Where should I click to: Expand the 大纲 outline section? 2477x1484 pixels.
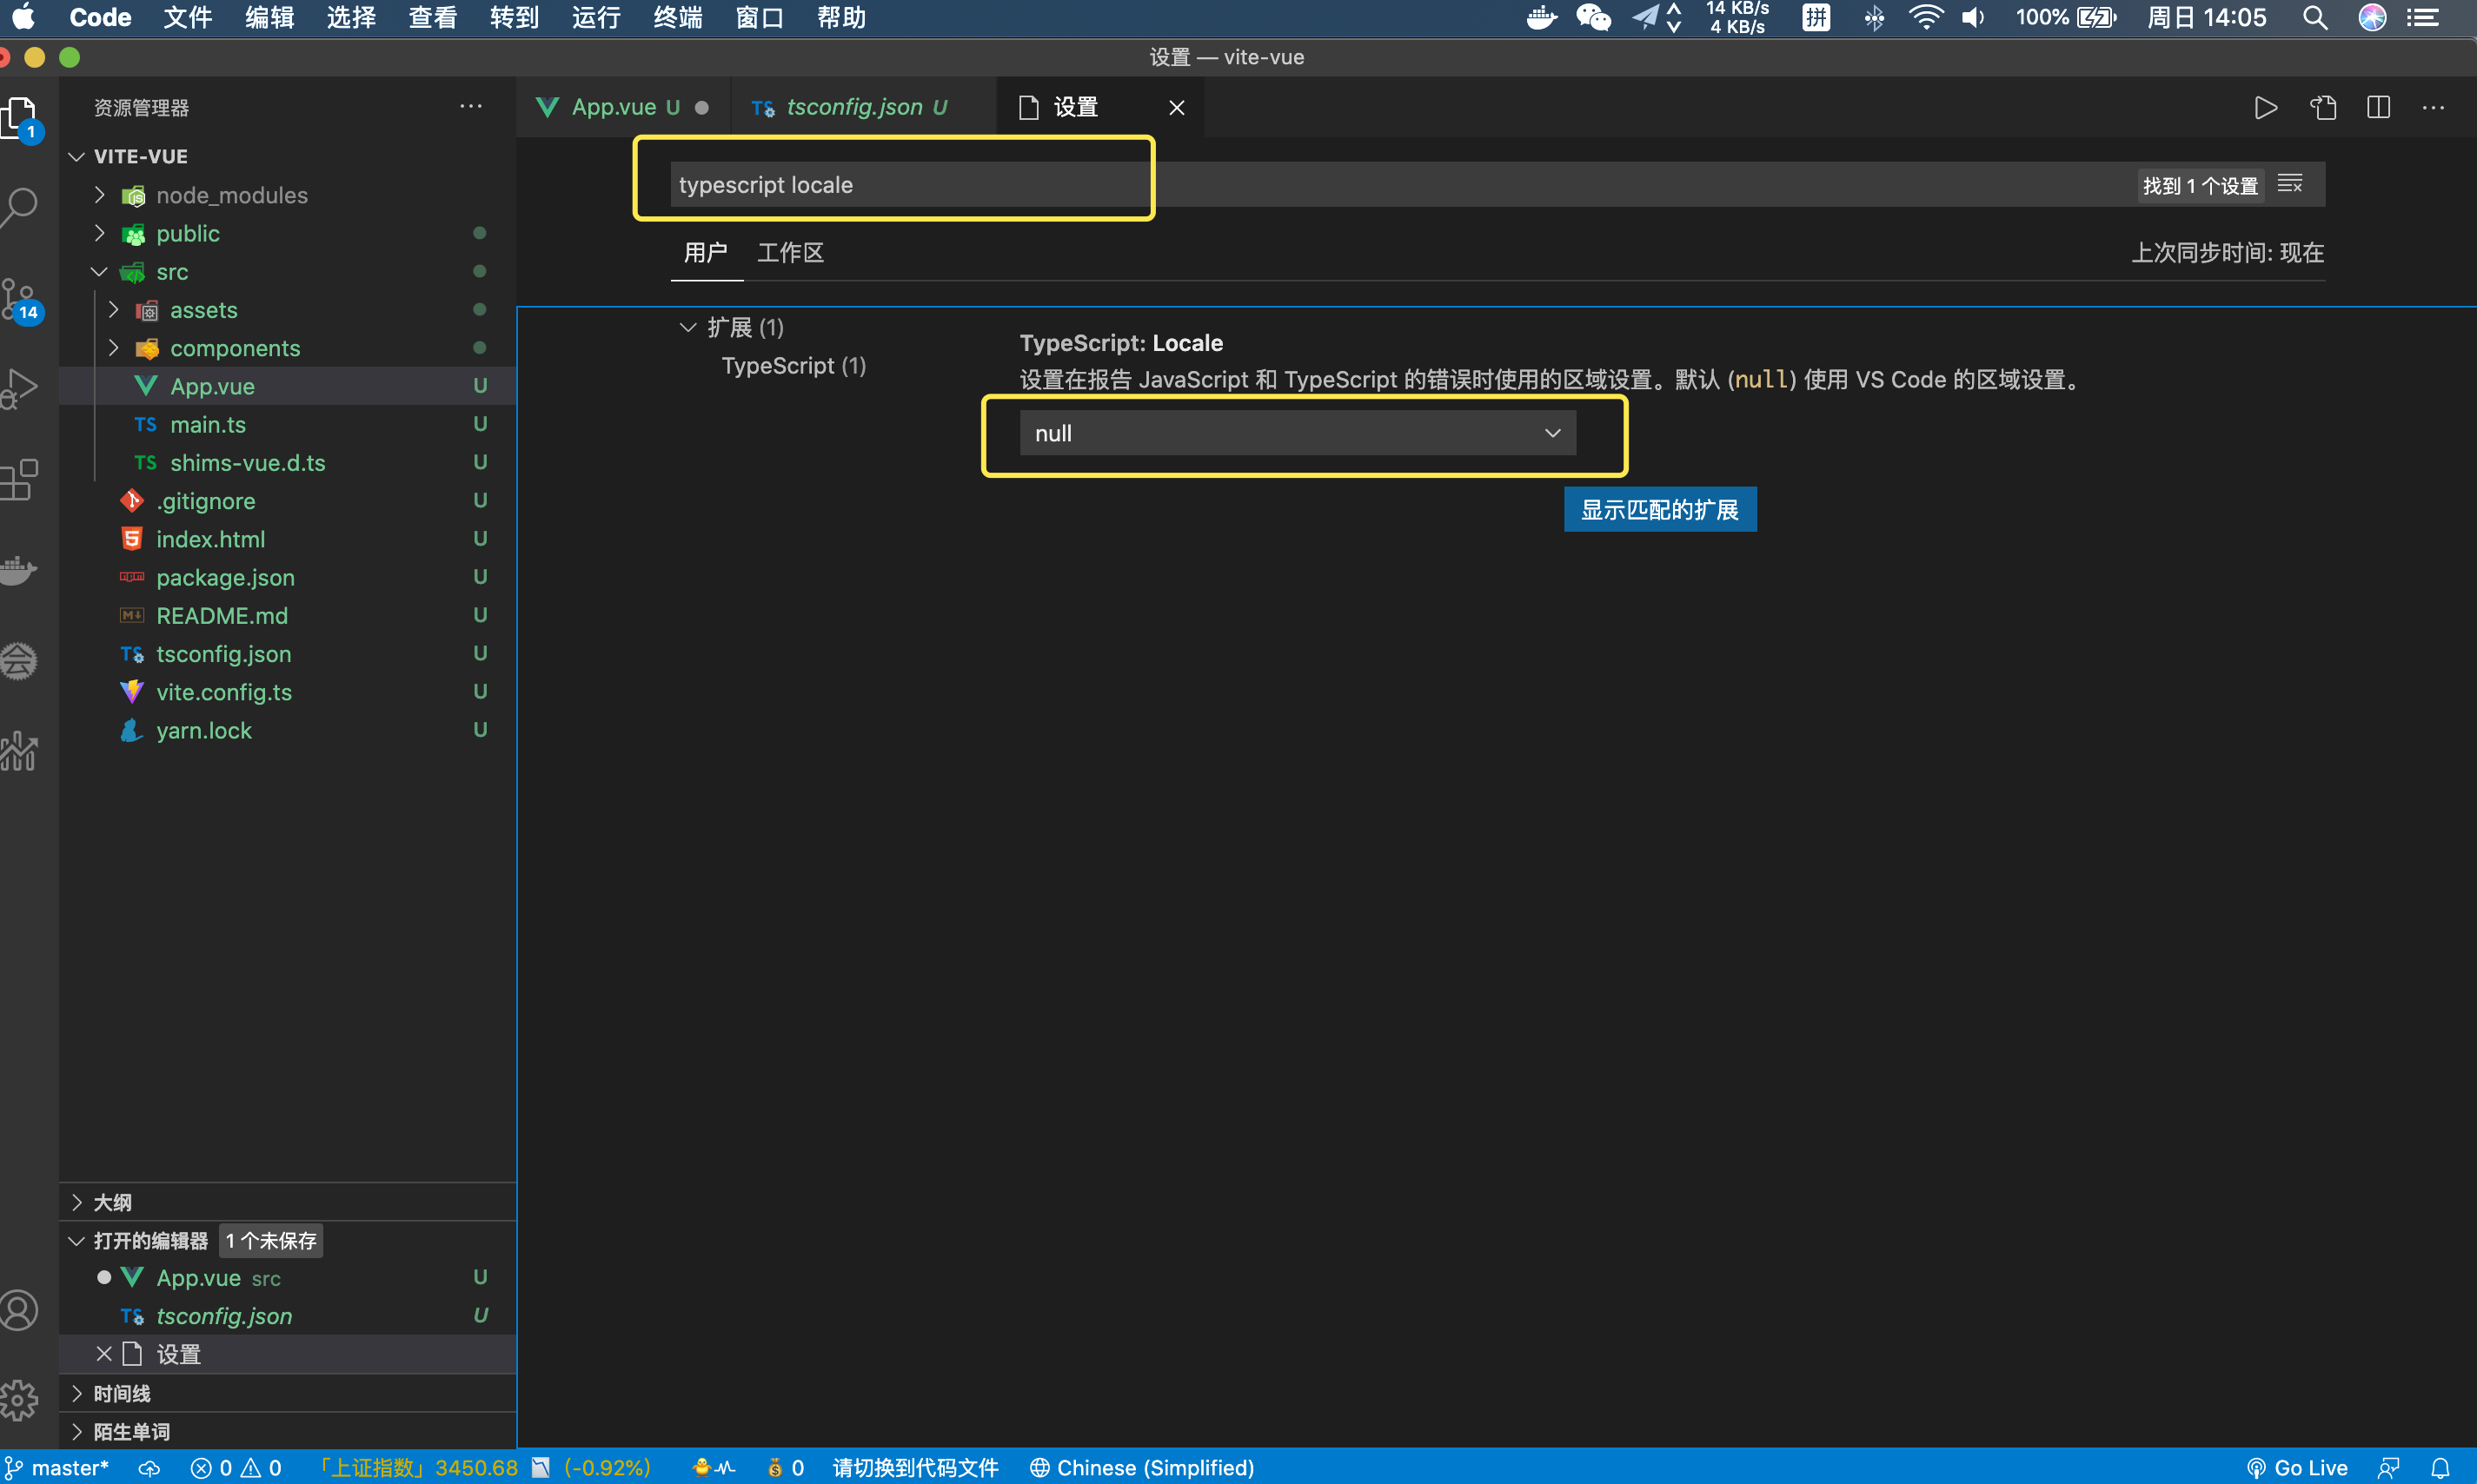(x=112, y=1202)
